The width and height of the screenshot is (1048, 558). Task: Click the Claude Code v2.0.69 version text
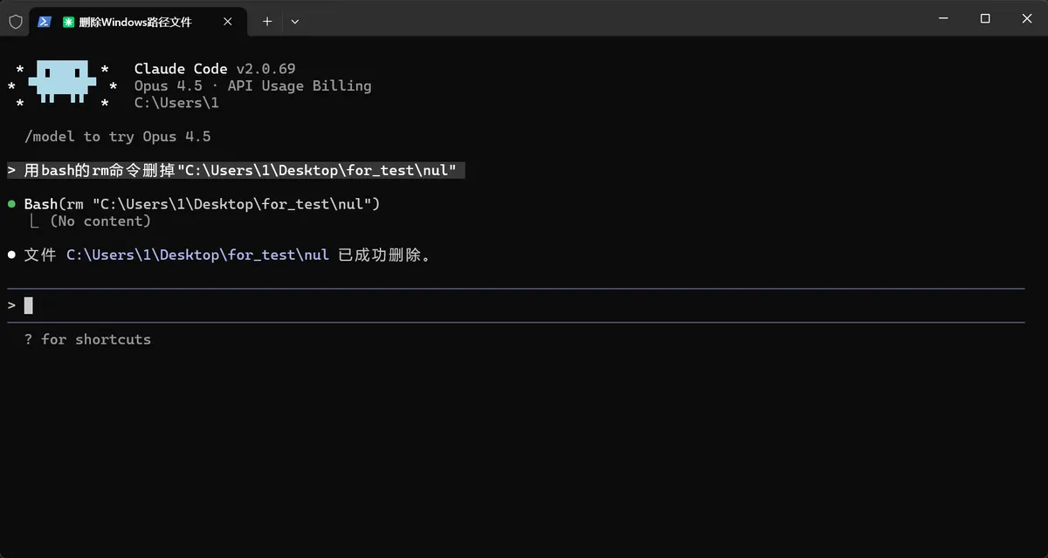[x=214, y=69]
